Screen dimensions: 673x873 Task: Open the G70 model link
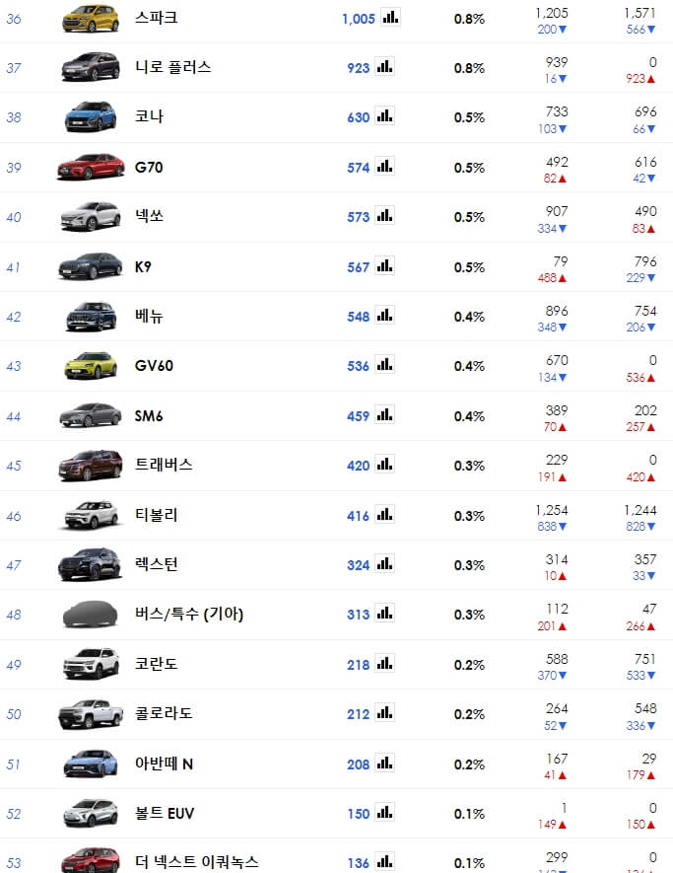(149, 167)
